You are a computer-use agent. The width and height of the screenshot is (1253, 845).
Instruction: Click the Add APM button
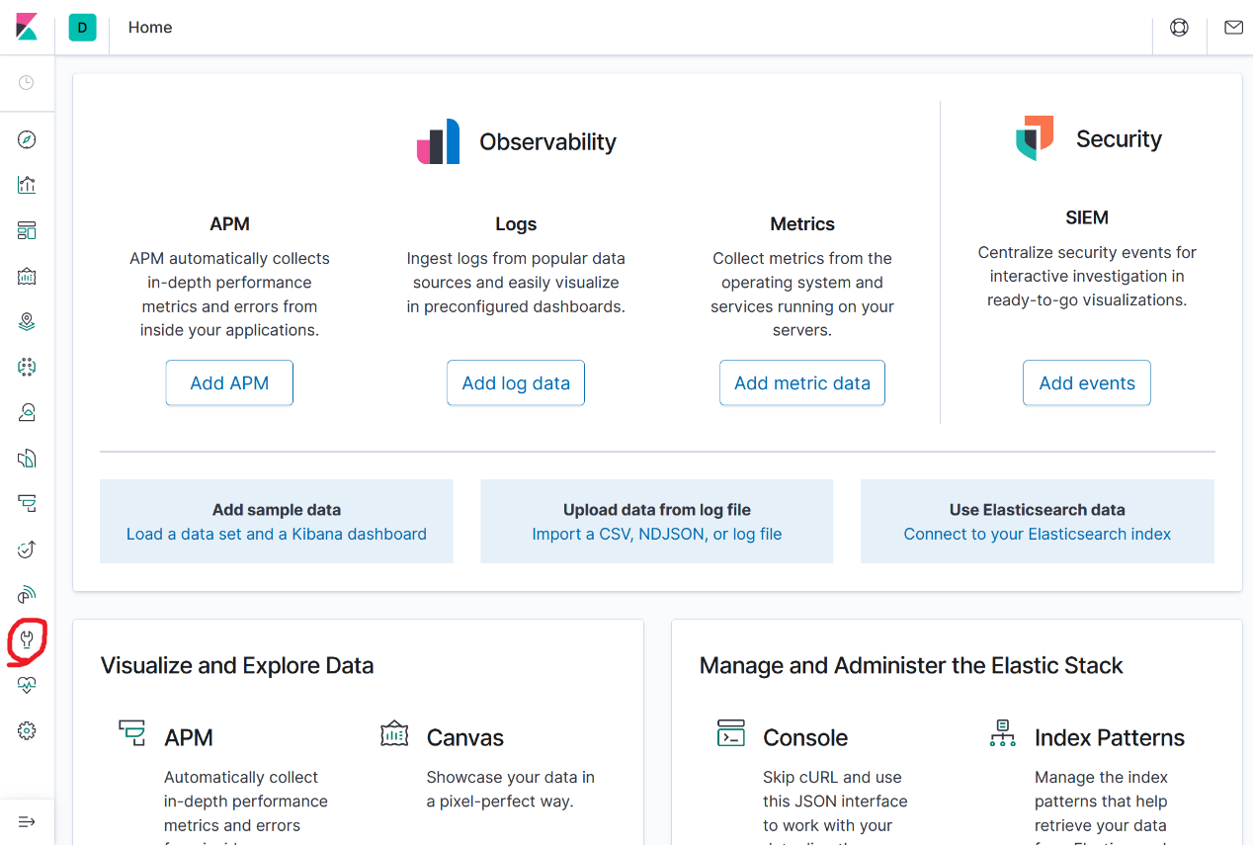coord(229,383)
